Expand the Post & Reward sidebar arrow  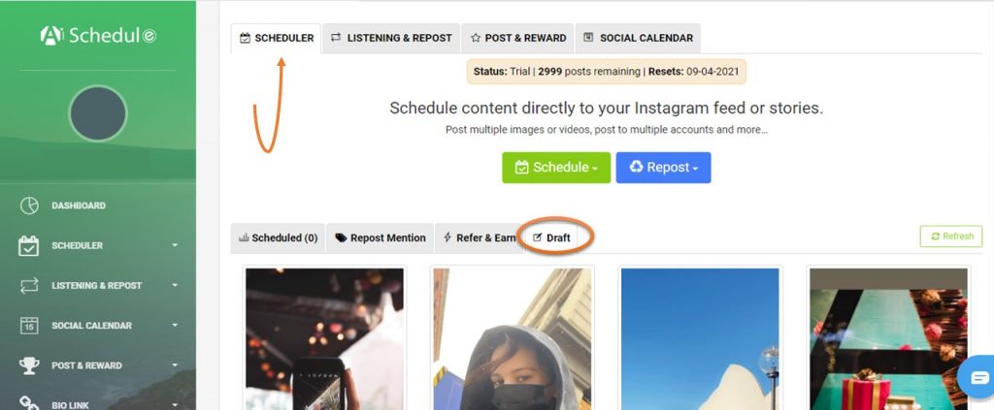[x=175, y=365]
